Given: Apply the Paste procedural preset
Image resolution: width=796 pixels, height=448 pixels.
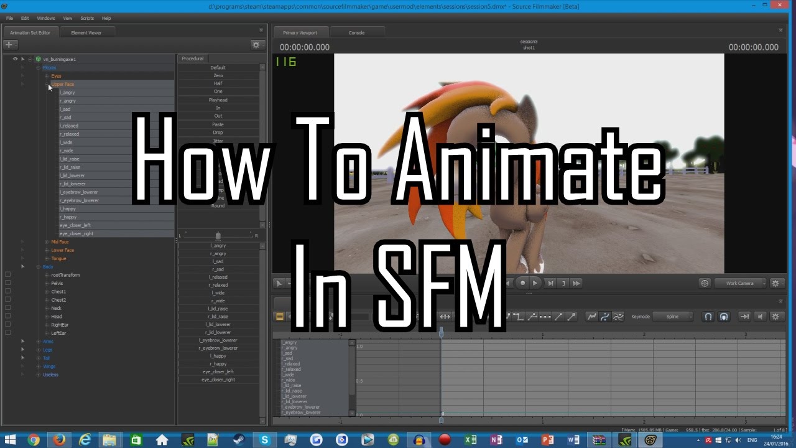Looking at the screenshot, I should 218,124.
